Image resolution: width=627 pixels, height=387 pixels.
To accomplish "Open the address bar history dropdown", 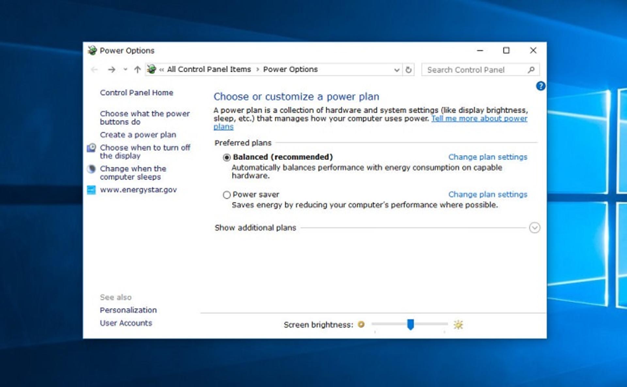I will (396, 70).
